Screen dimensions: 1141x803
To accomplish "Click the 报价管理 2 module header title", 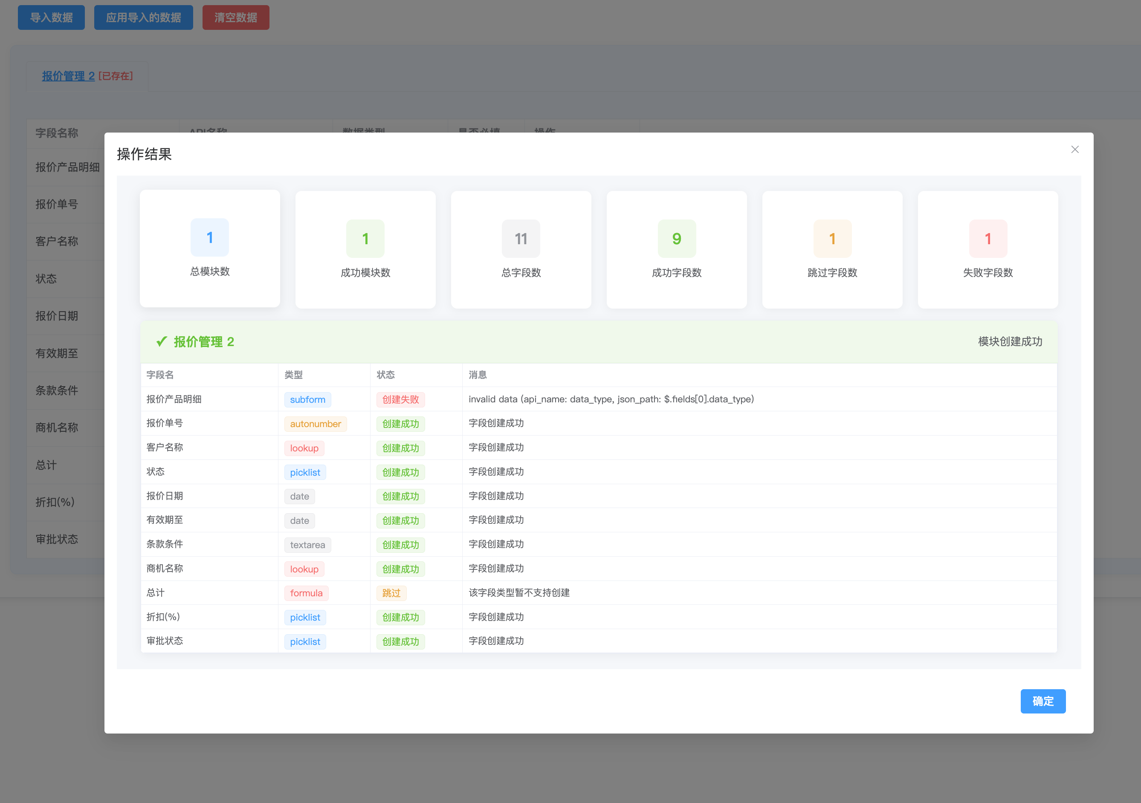I will point(204,342).
